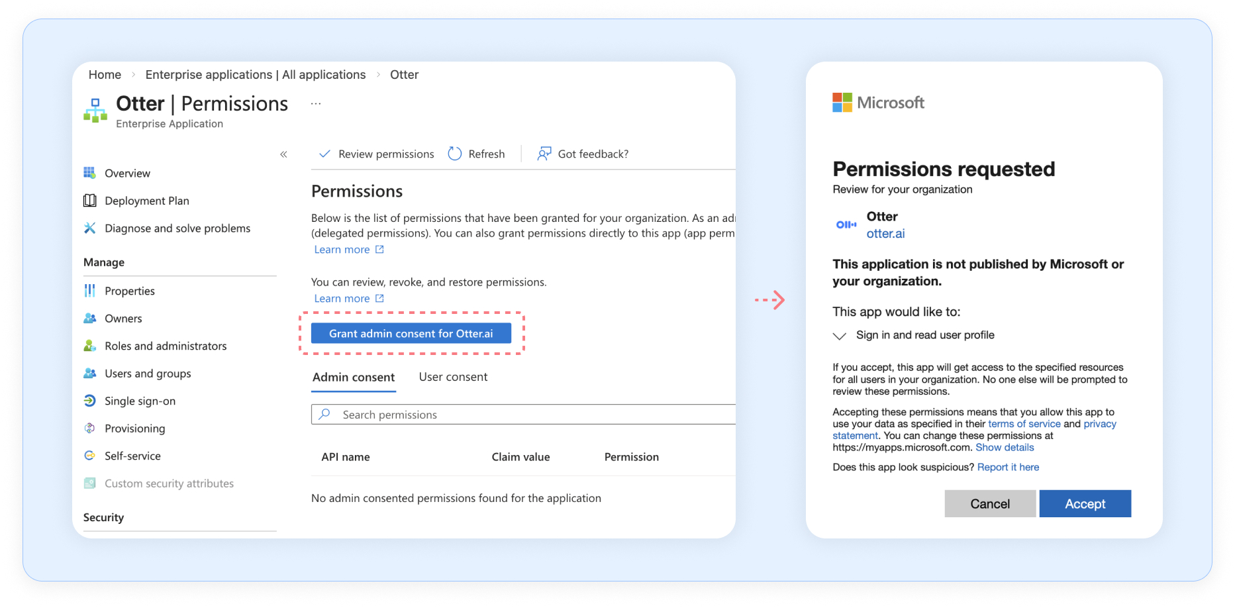
Task: Click the Refresh icon in toolbar
Action: coord(455,154)
